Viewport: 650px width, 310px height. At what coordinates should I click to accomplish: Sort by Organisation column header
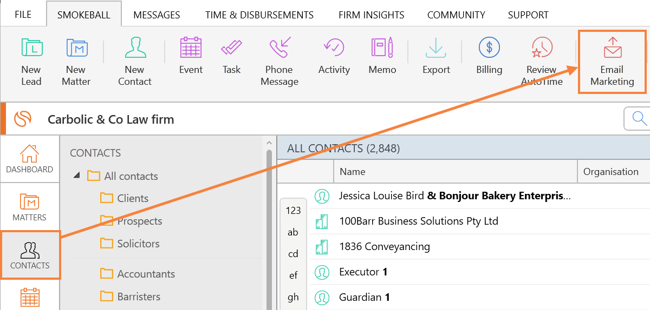[x=614, y=172]
